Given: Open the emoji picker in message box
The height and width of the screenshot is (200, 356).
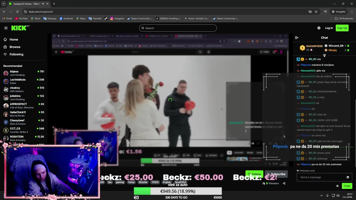Looking at the screenshot, I should click(x=348, y=177).
